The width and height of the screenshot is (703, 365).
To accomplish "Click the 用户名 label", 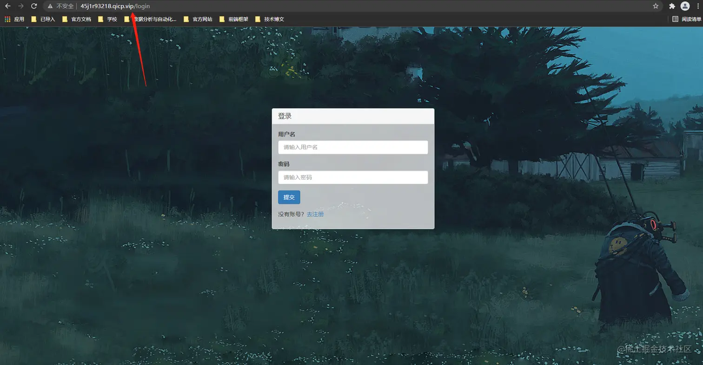I will point(286,134).
